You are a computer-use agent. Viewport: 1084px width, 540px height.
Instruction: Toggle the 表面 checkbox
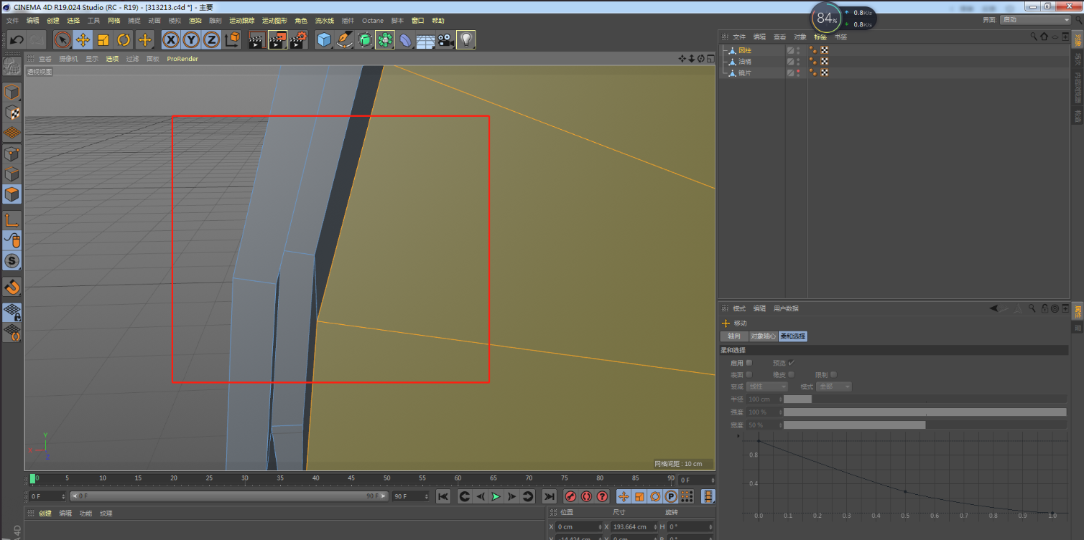click(749, 374)
